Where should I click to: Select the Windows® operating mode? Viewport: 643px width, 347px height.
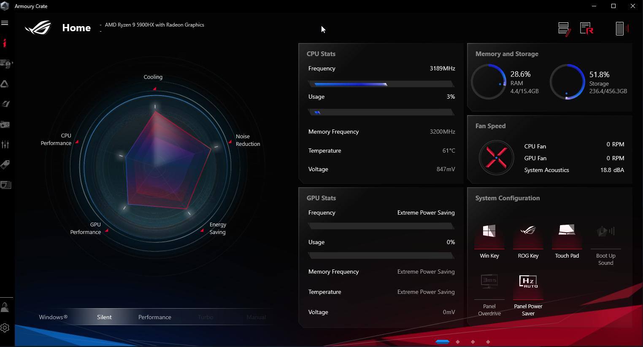coord(53,317)
